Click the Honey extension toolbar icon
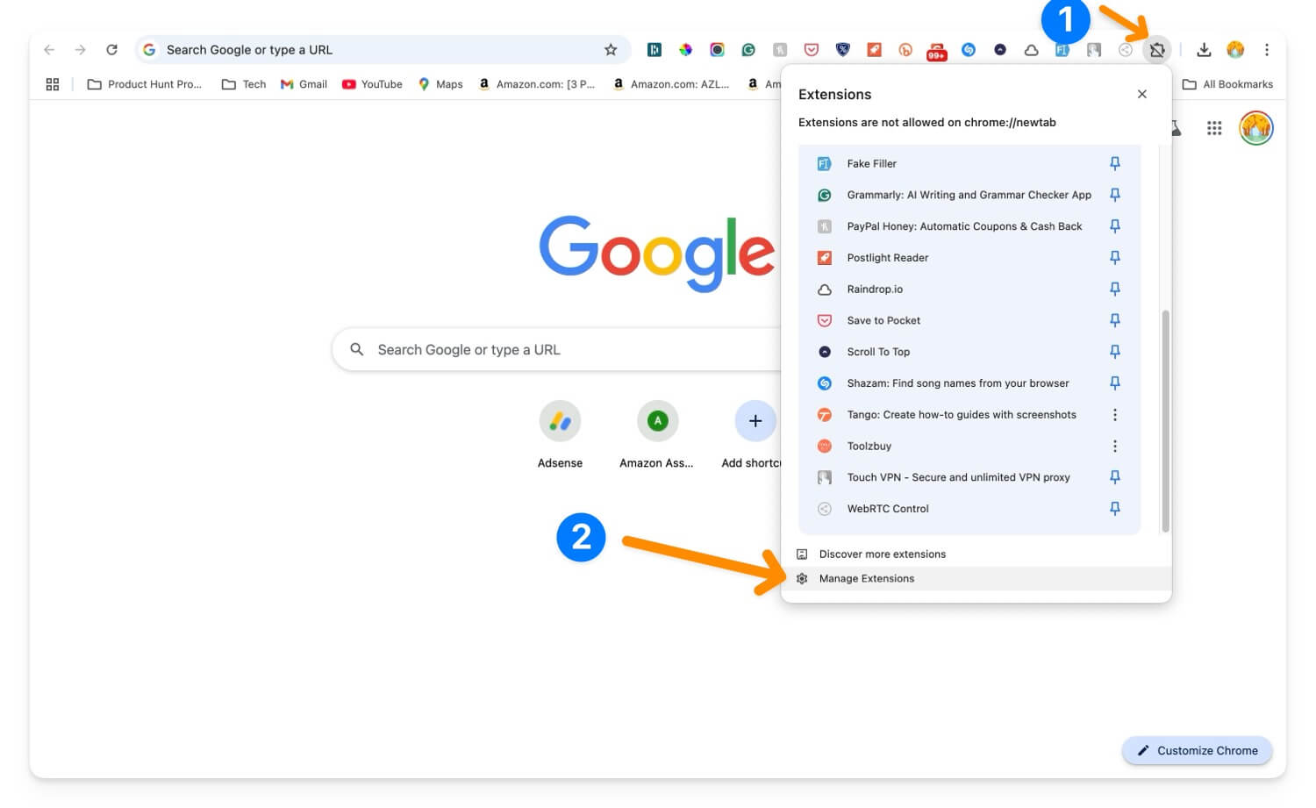 pos(780,50)
